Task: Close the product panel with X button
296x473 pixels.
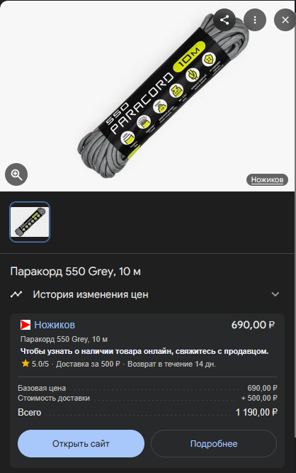Action: 285,20
